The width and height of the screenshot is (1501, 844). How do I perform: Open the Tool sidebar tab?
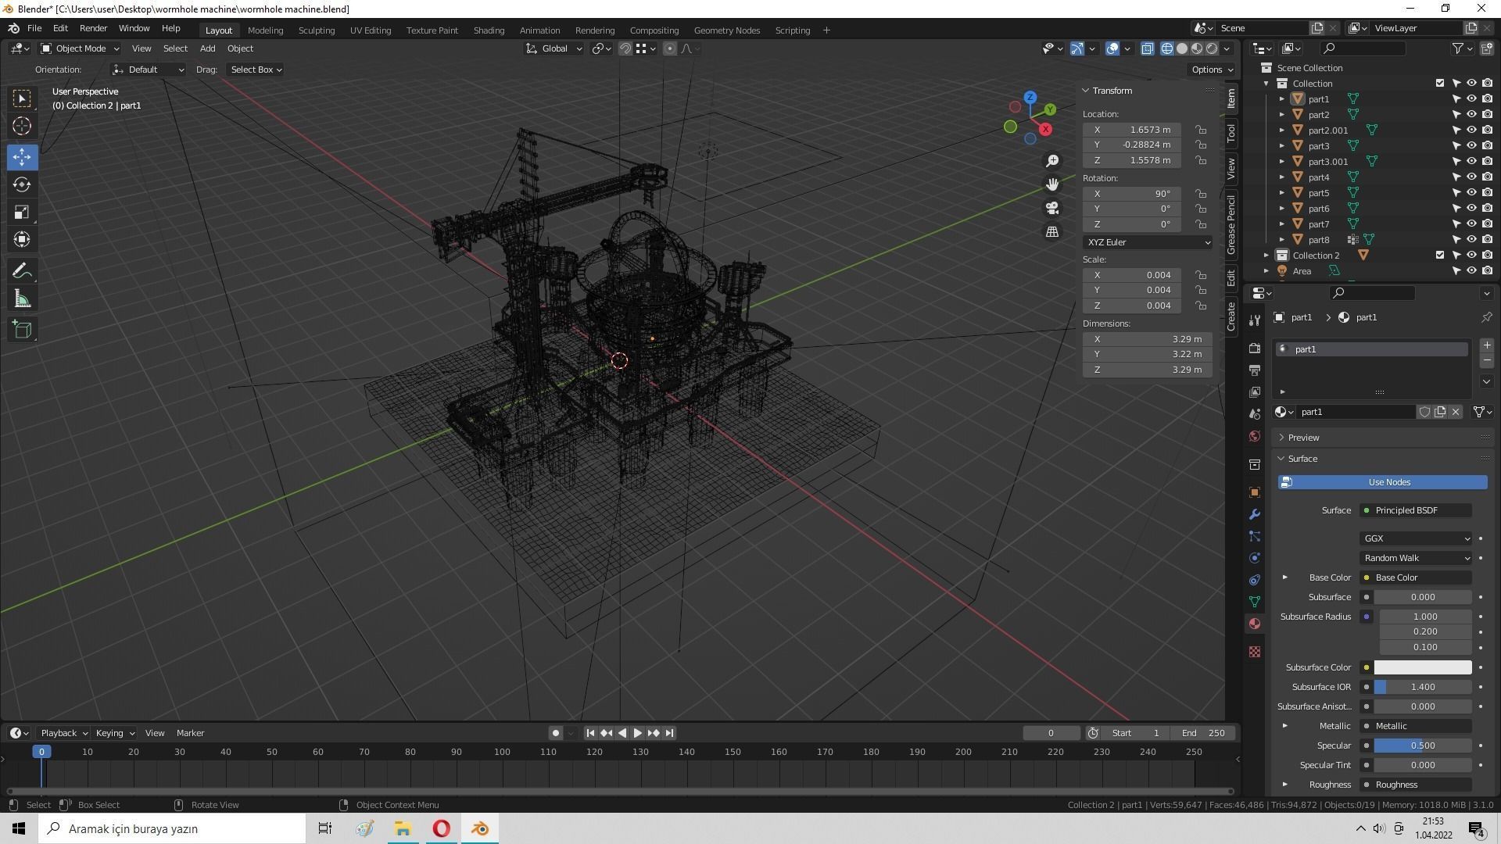tap(1231, 133)
